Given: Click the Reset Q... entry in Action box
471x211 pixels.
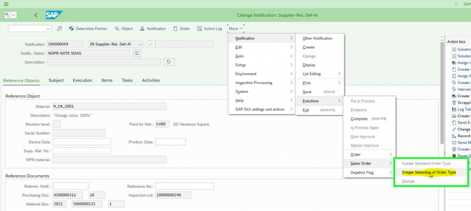Looking at the screenshot, I should click(x=461, y=156).
